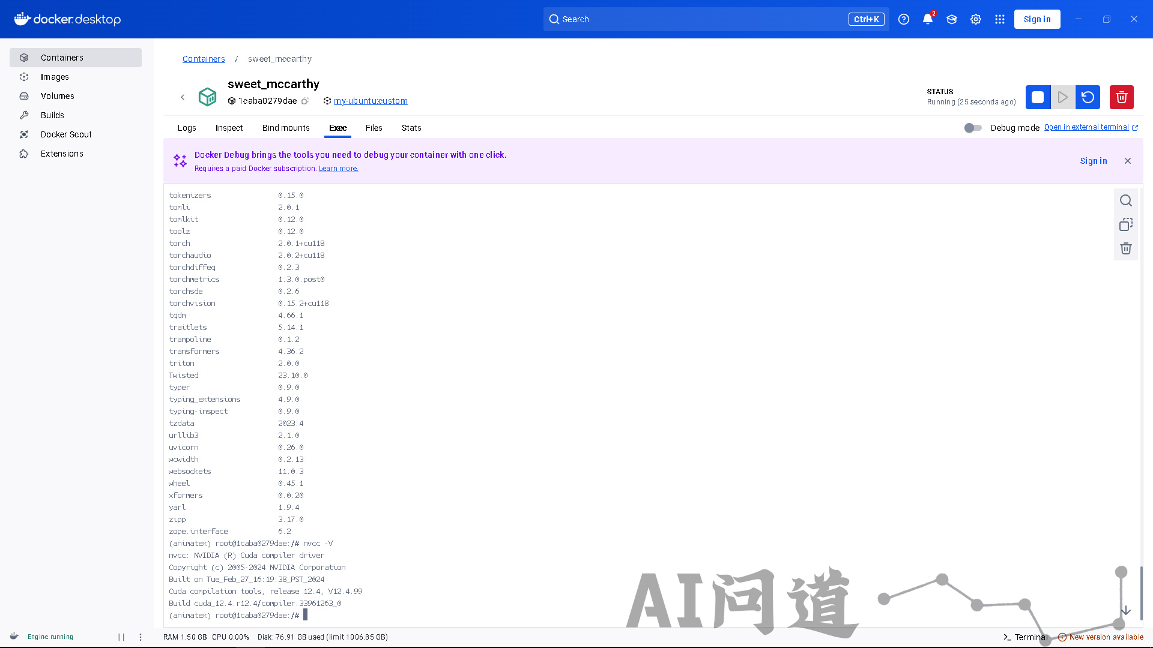Stop the running container
This screenshot has width=1153, height=648.
pos(1038,97)
